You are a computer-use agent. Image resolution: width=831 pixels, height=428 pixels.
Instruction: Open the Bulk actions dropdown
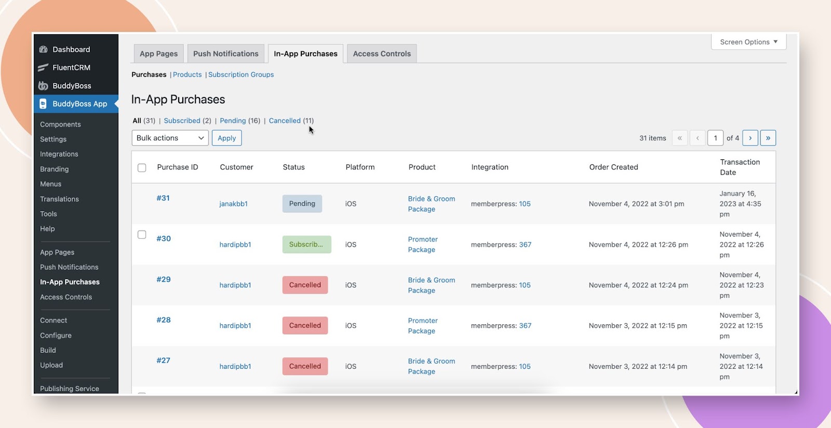(170, 138)
